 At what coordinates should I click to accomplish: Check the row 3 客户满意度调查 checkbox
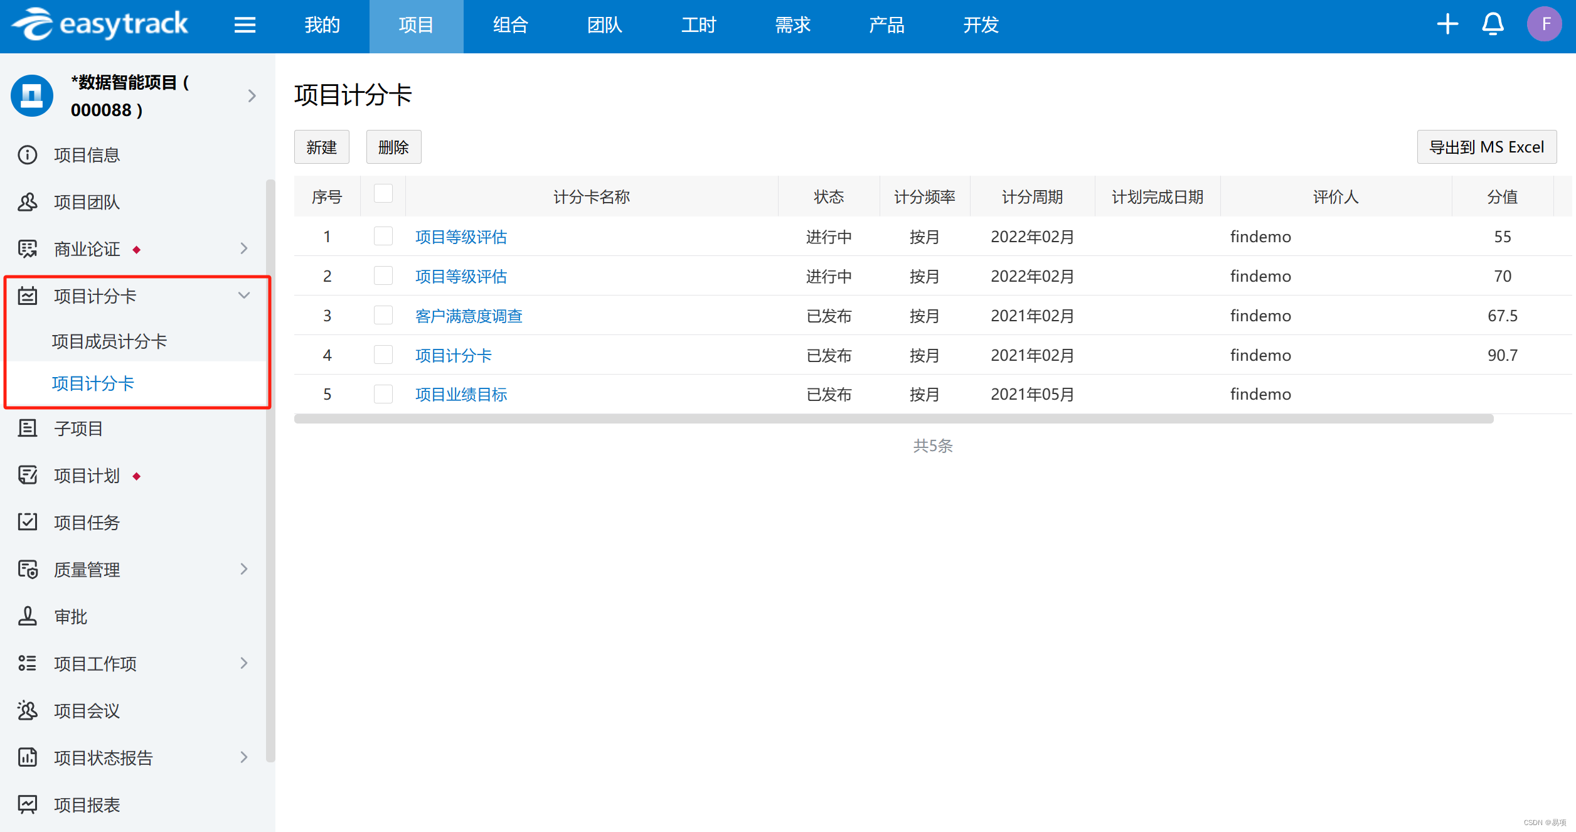click(x=383, y=315)
